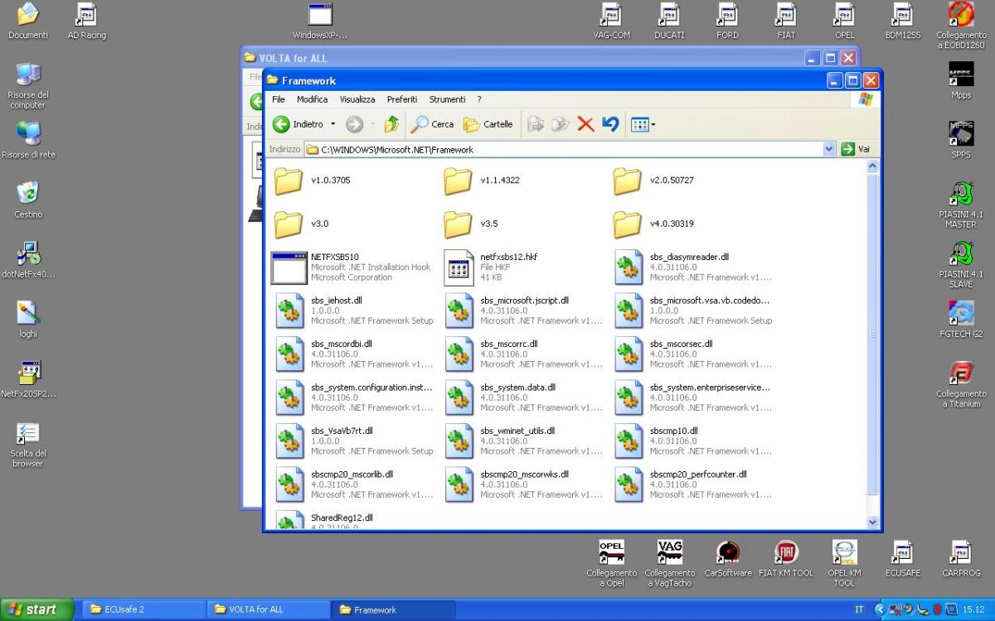
Task: Select the sbs_microsoft.jscript.dll file
Action: [x=524, y=310]
